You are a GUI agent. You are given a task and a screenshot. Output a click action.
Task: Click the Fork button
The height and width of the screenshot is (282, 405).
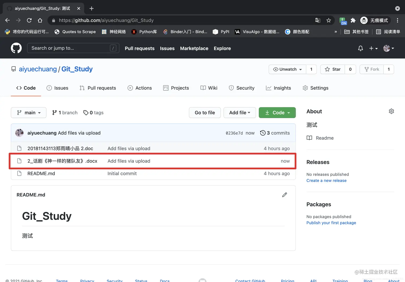[x=372, y=69]
